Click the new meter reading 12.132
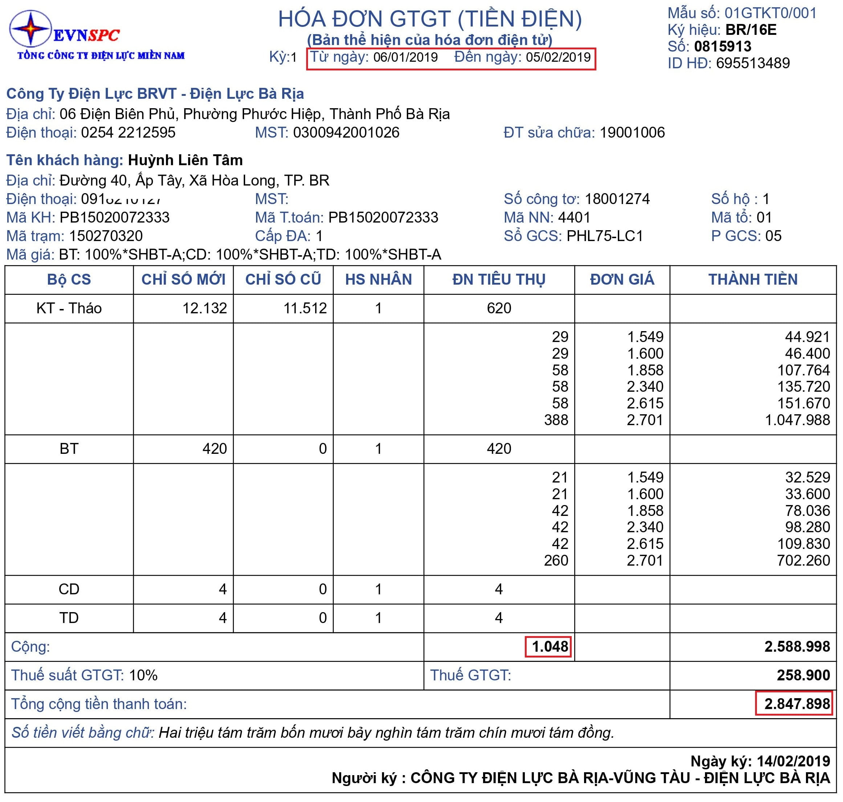843x802 pixels. pyautogui.click(x=204, y=308)
